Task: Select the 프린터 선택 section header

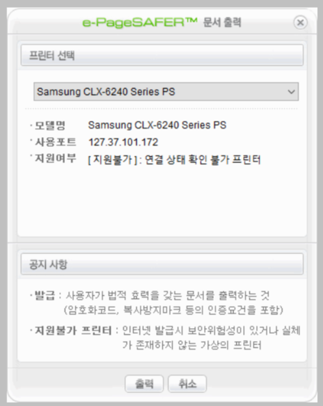Action: tap(162, 55)
